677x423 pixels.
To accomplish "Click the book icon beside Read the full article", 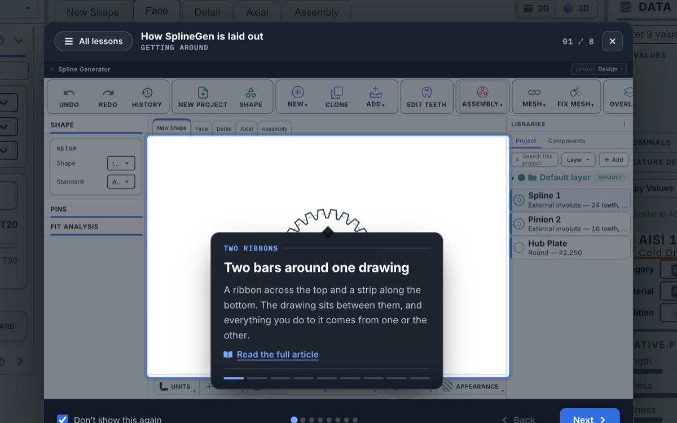I will pos(228,355).
